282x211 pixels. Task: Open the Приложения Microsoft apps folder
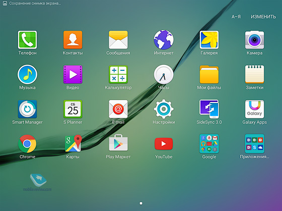click(x=254, y=144)
